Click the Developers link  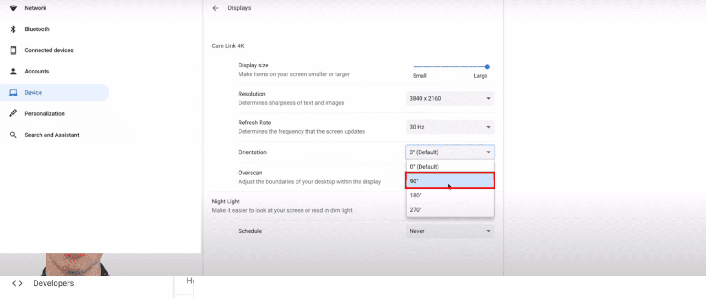click(53, 283)
